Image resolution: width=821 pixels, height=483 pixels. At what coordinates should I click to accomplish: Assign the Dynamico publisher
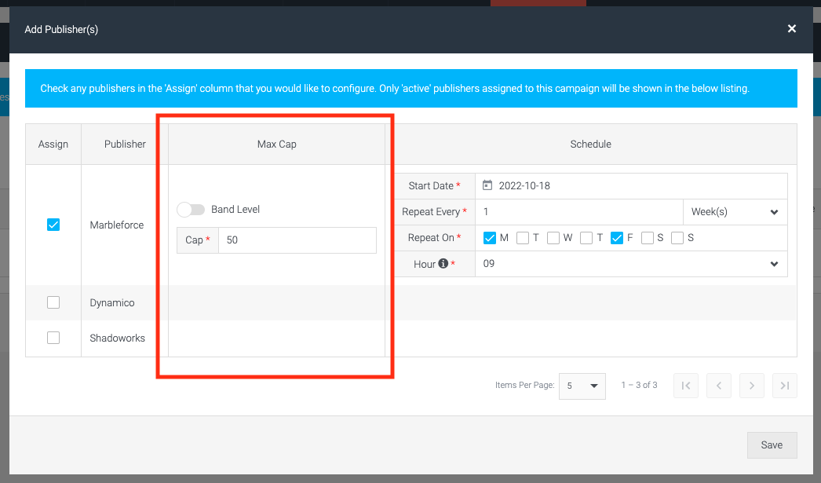click(53, 302)
